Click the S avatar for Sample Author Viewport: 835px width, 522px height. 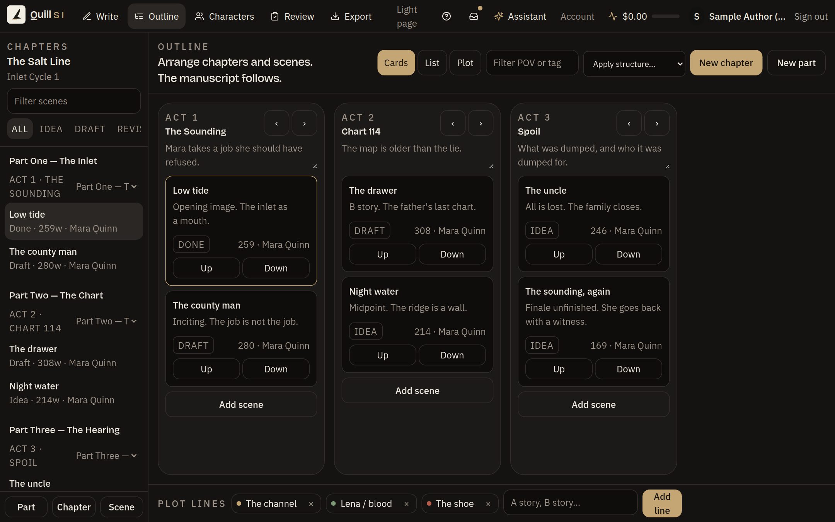tap(697, 16)
